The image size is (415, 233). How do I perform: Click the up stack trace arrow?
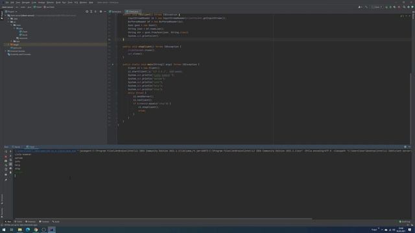[x=10, y=151]
